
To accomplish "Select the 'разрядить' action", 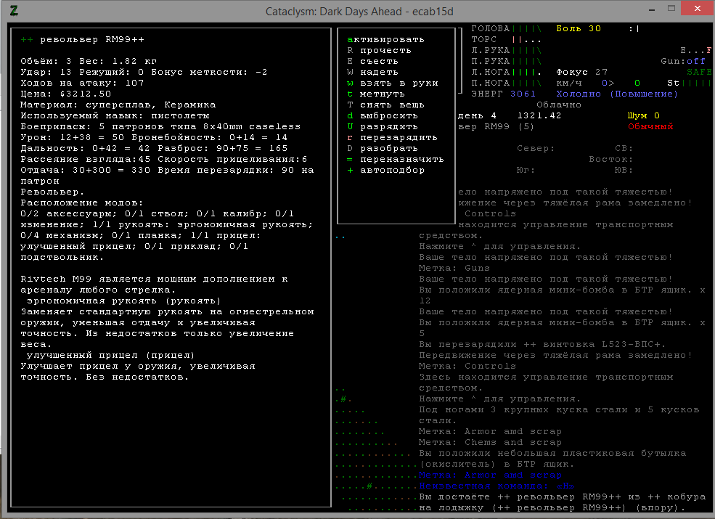I will click(383, 127).
